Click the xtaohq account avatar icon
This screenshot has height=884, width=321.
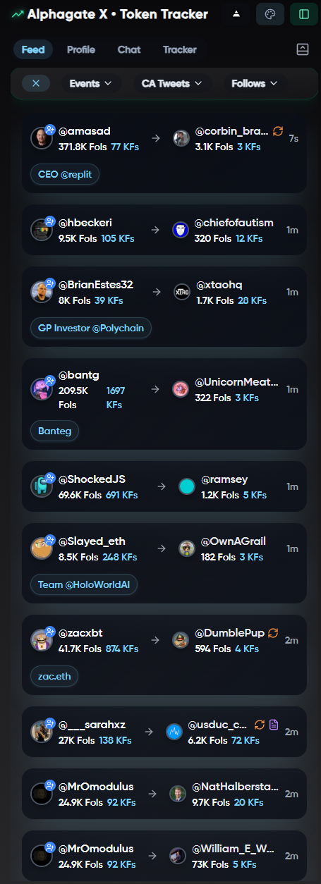(x=182, y=292)
